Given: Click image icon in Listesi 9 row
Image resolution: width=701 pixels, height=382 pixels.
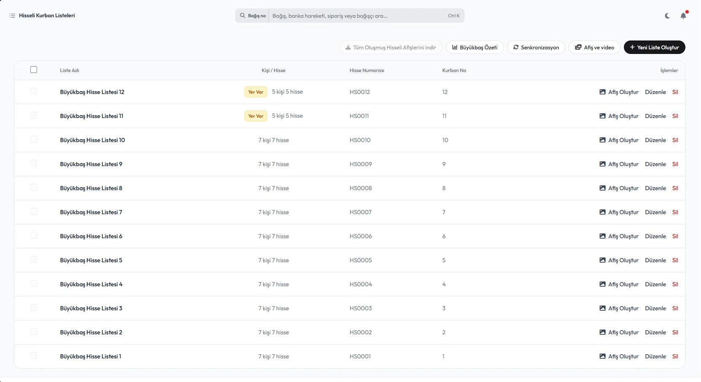Looking at the screenshot, I should point(603,164).
